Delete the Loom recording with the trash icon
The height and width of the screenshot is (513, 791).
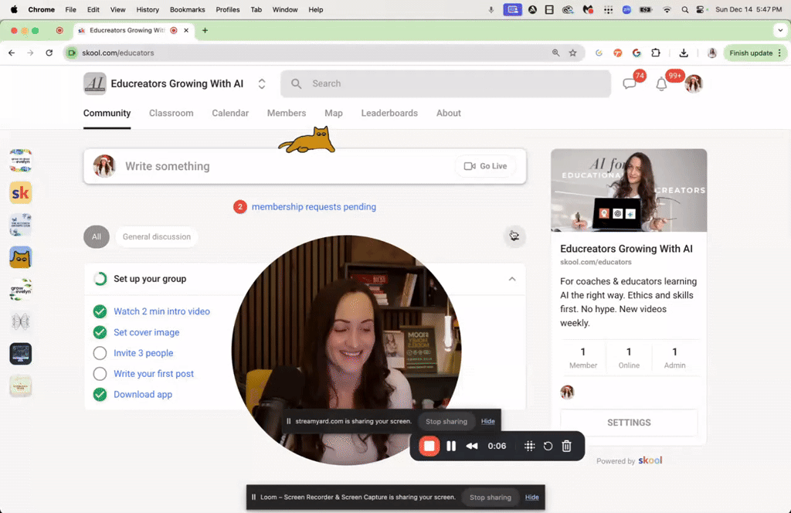566,446
